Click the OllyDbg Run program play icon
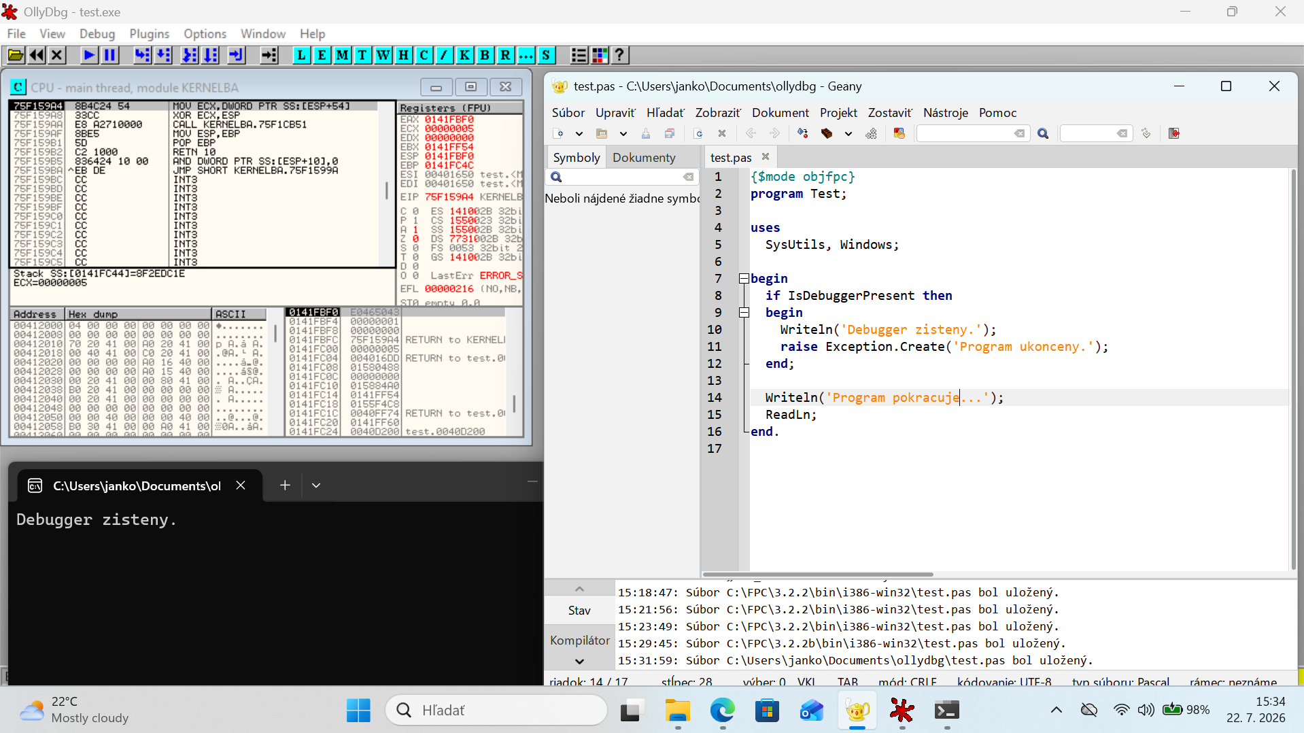This screenshot has width=1304, height=733. click(x=88, y=55)
